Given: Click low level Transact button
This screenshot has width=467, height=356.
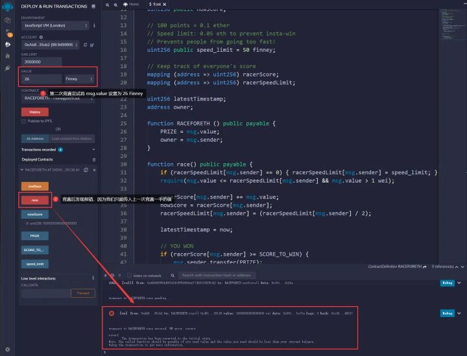Looking at the screenshot, I should click(83, 293).
